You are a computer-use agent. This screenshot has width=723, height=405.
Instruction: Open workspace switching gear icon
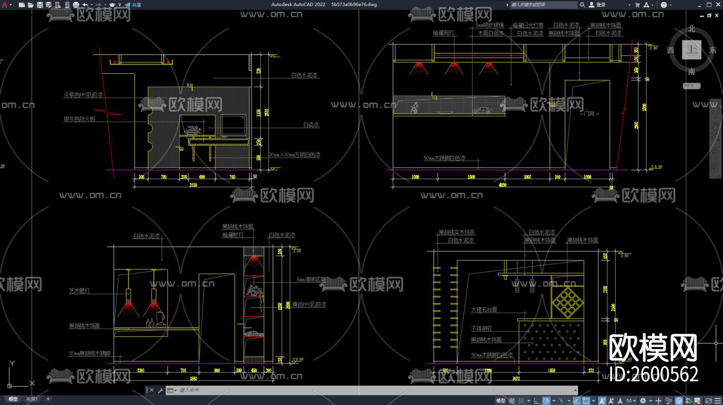coord(643,401)
